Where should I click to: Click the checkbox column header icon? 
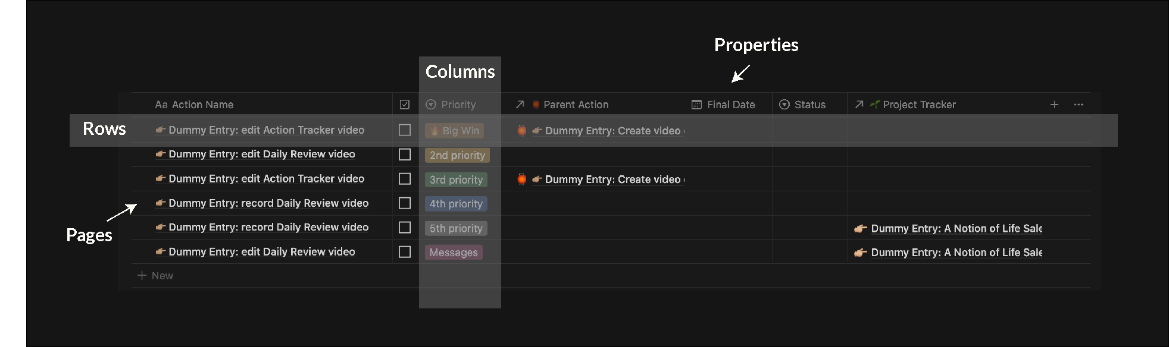pos(405,105)
